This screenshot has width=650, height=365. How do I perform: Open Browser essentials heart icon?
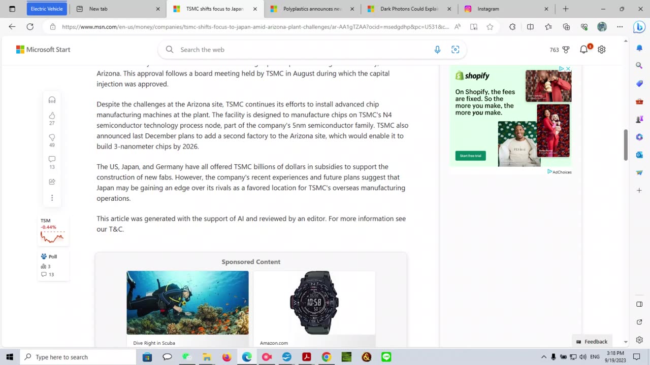point(584,27)
